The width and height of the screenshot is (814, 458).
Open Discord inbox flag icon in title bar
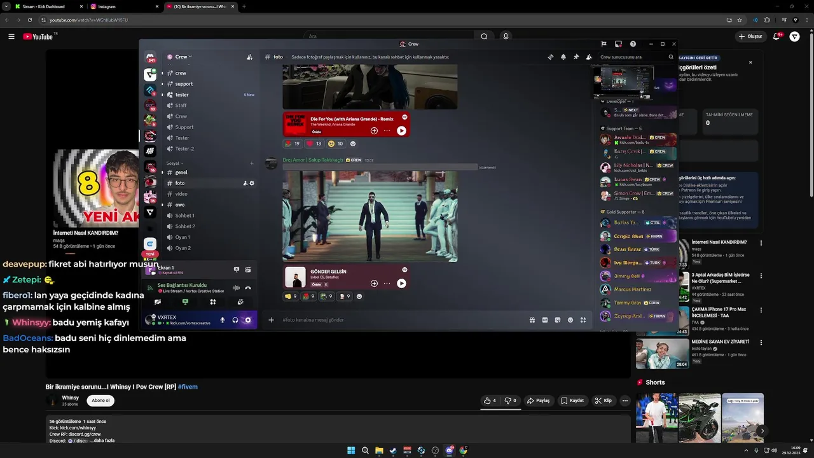[604, 44]
